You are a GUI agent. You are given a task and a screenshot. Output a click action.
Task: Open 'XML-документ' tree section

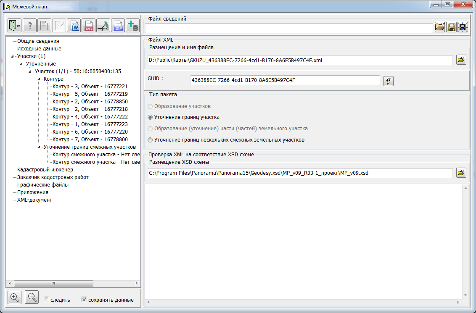[34, 200]
